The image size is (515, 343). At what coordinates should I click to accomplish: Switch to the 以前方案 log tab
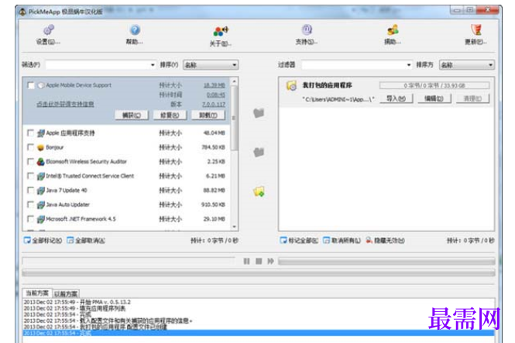click(x=66, y=293)
